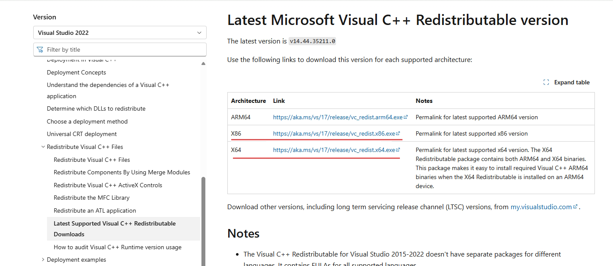Open Choose a deployment method page
Screen dimensions: 613x266
pos(87,121)
